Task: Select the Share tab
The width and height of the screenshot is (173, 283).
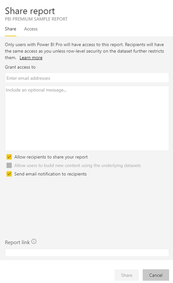Action: (x=10, y=29)
